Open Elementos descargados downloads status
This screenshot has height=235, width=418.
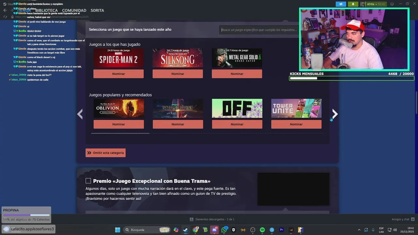[x=212, y=219]
